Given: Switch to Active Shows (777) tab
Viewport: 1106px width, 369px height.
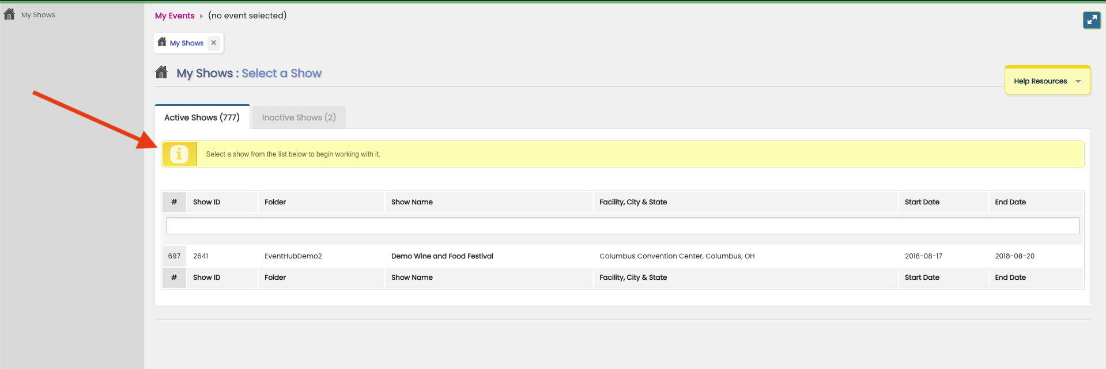Looking at the screenshot, I should click(202, 117).
